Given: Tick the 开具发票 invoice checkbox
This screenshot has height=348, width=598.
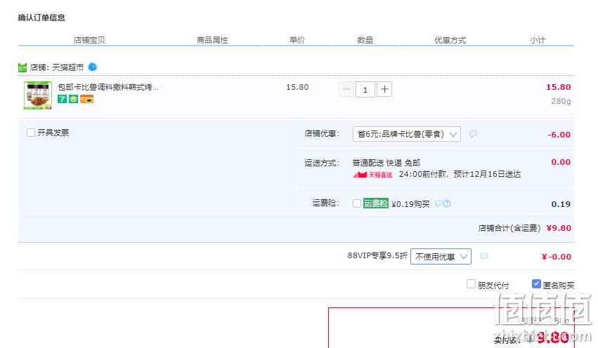Looking at the screenshot, I should [x=31, y=133].
